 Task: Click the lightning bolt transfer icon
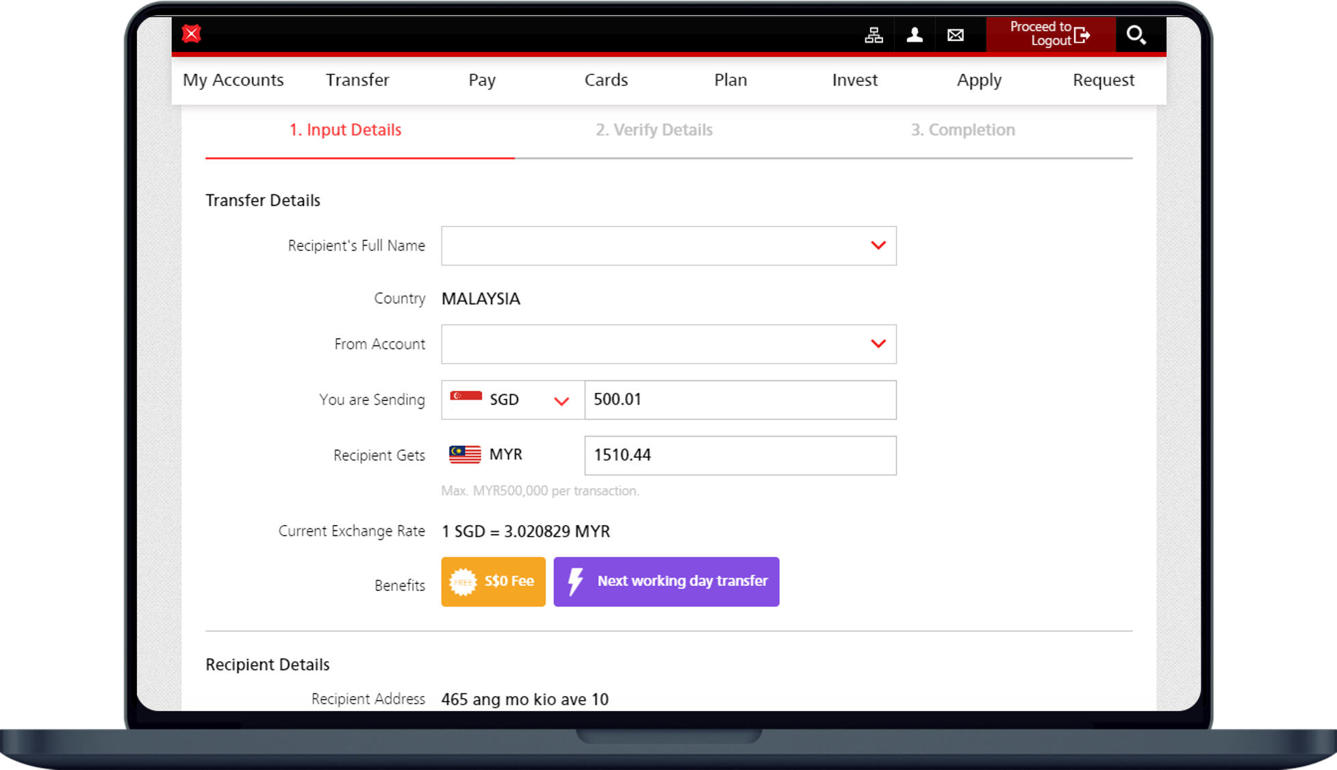(576, 581)
